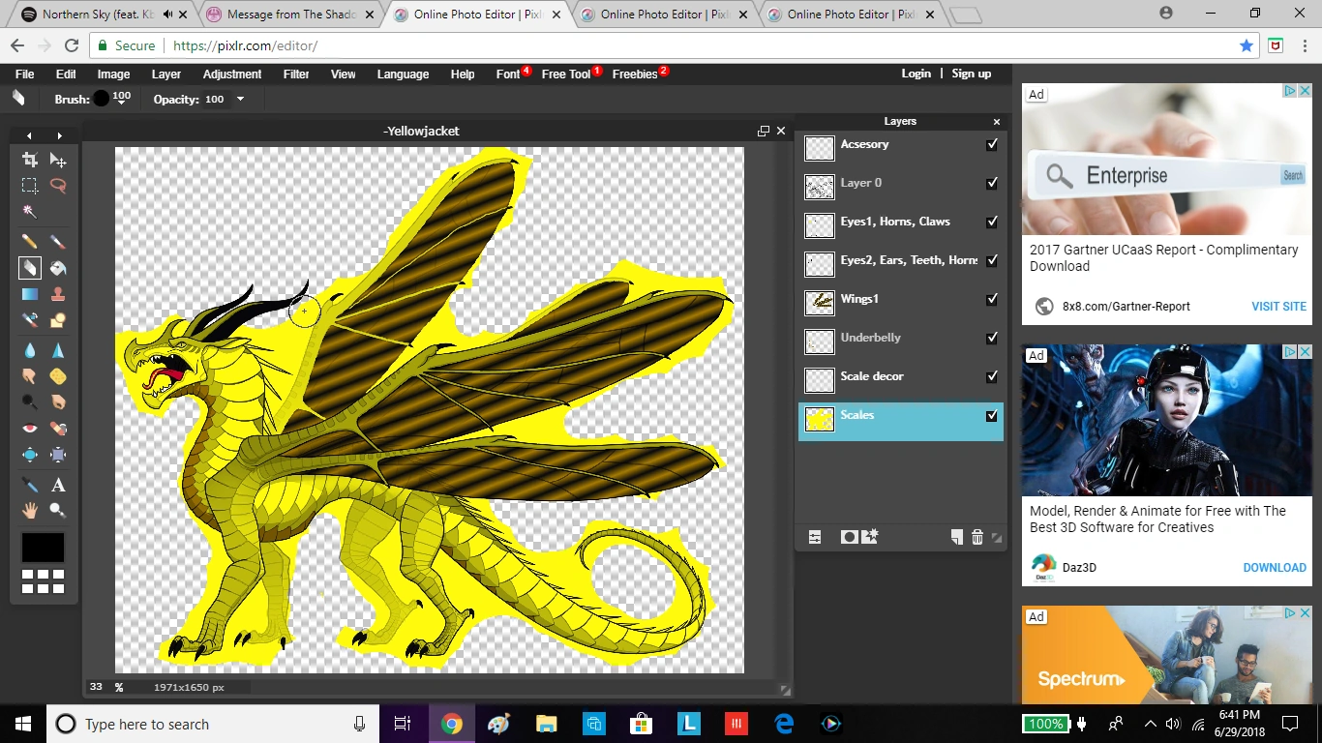Image resolution: width=1322 pixels, height=743 pixels.
Task: Add a layer mask in Layers panel
Action: 849,537
